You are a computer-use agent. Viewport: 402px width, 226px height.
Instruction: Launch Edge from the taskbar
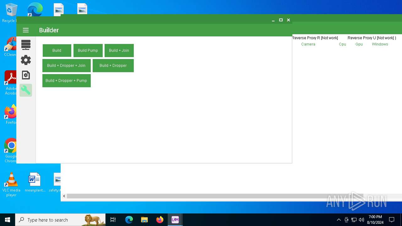coord(129,220)
